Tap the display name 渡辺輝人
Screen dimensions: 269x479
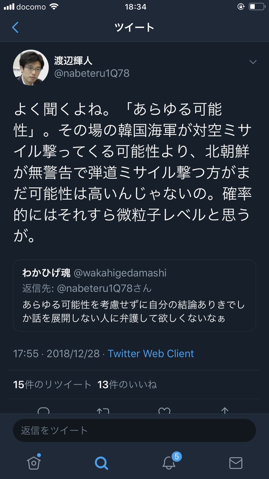pos(73,60)
